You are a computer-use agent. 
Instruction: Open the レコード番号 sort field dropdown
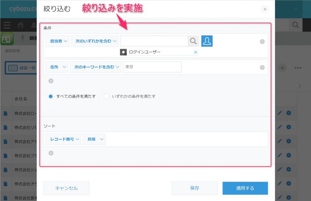[63, 139]
